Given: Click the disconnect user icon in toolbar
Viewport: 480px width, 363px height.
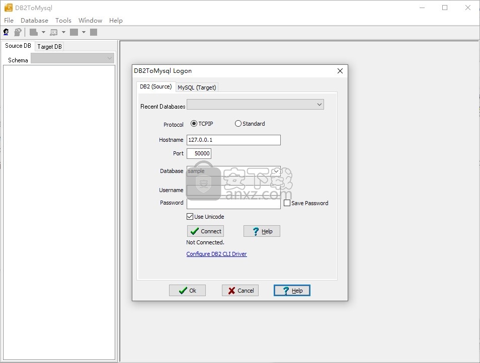Looking at the screenshot, I should click(18, 32).
